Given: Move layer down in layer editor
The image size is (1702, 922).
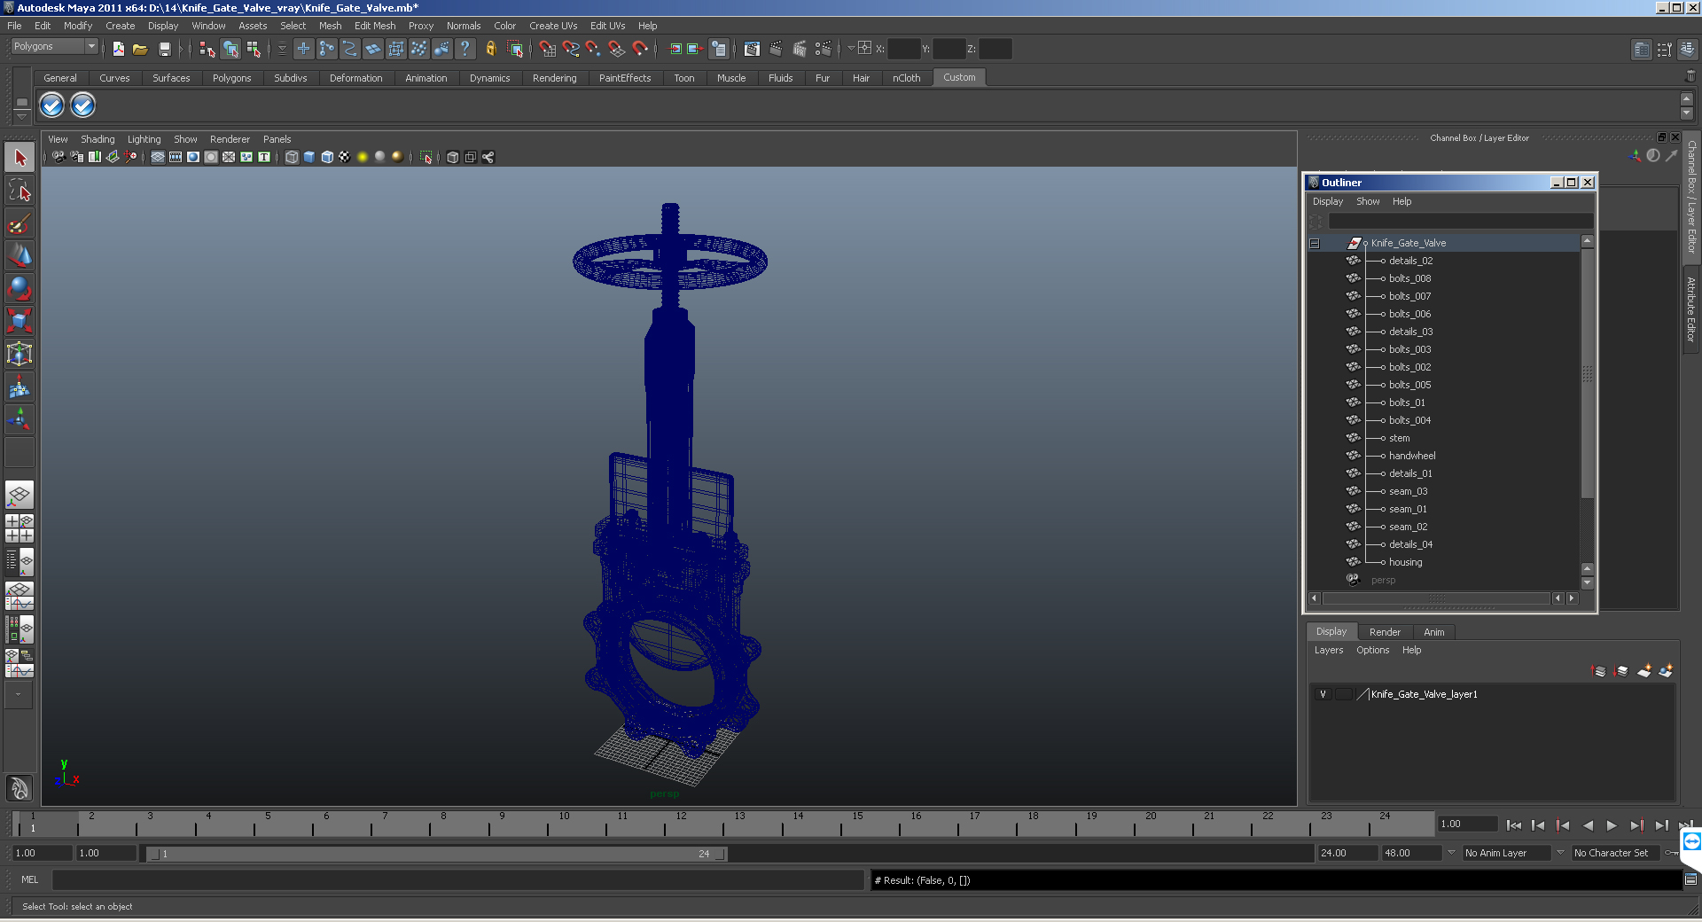Looking at the screenshot, I should [x=1621, y=671].
